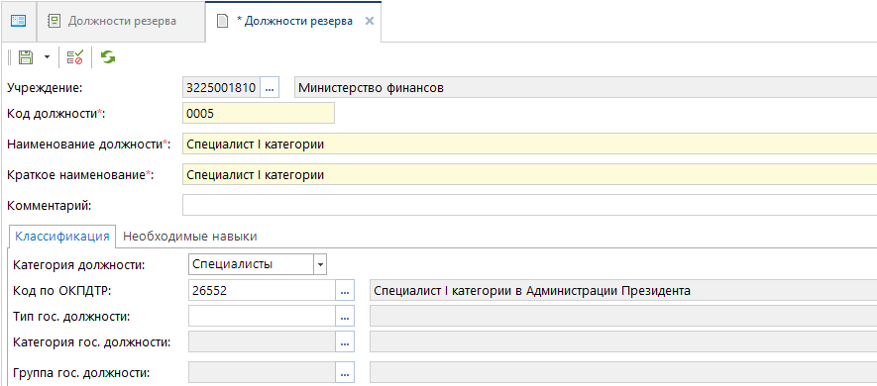Click the Министерство финансов name field

[585, 88]
